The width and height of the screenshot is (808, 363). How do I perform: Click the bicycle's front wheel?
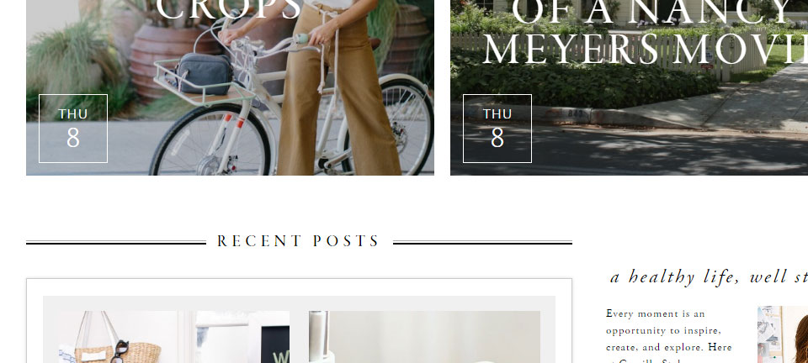click(x=210, y=141)
